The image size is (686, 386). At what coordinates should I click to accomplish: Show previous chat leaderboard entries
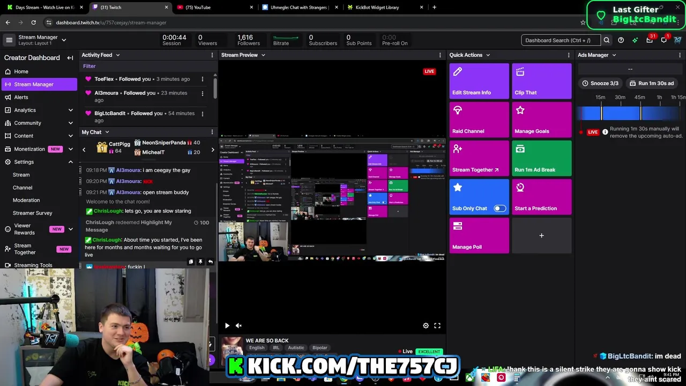tap(84, 150)
